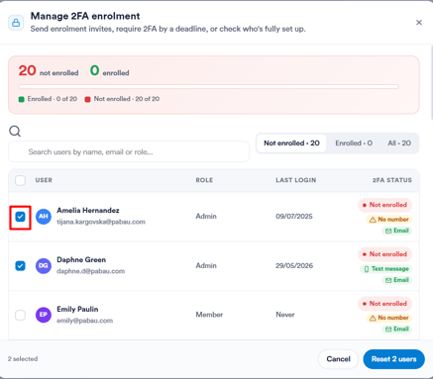Click Amelia Hernandez's Email badge

397,231
